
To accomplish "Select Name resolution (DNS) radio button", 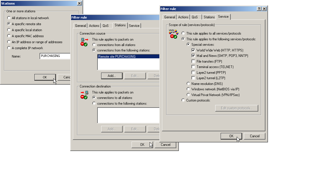I will 188,84.
